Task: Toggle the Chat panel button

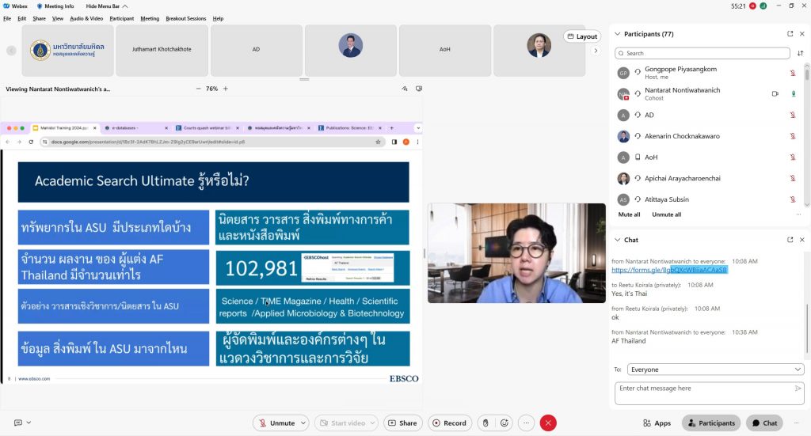Action: click(x=764, y=423)
